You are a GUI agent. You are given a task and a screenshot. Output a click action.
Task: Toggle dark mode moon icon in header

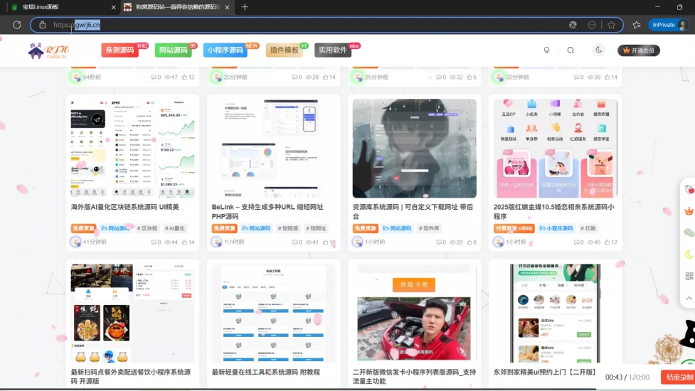[599, 50]
